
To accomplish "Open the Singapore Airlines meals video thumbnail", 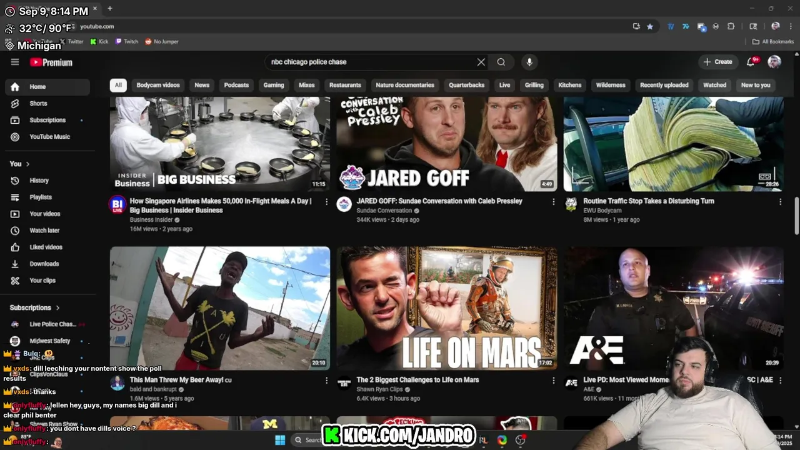I will click(220, 144).
